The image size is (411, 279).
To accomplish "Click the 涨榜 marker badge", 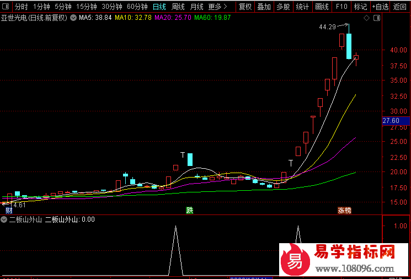I will [345, 211].
